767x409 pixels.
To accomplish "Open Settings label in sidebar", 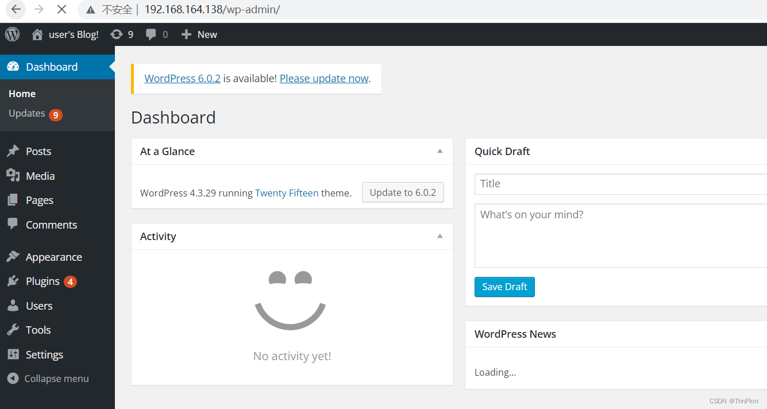I will [44, 354].
